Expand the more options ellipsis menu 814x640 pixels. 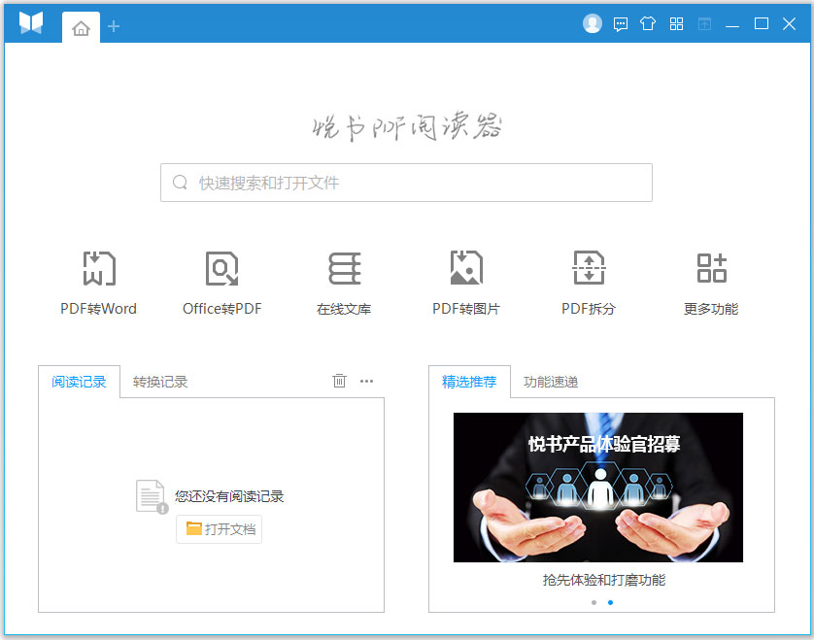[366, 381]
